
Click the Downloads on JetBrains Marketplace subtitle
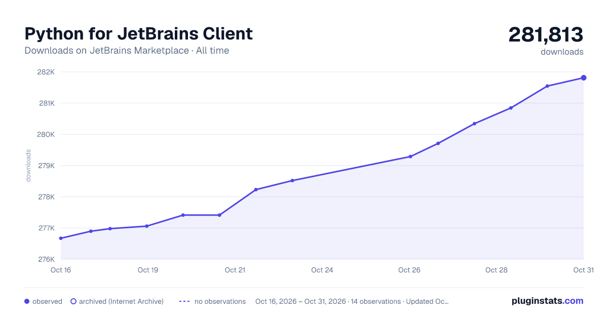(127, 51)
